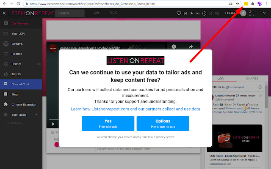The image size is (271, 169).
Task: Open Our Reviews in sidebar
Action: tap(21, 24)
